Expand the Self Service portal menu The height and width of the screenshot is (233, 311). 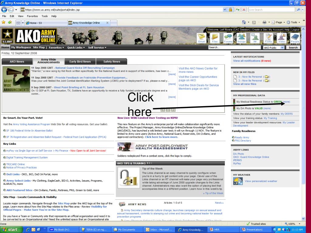[x=97, y=48]
